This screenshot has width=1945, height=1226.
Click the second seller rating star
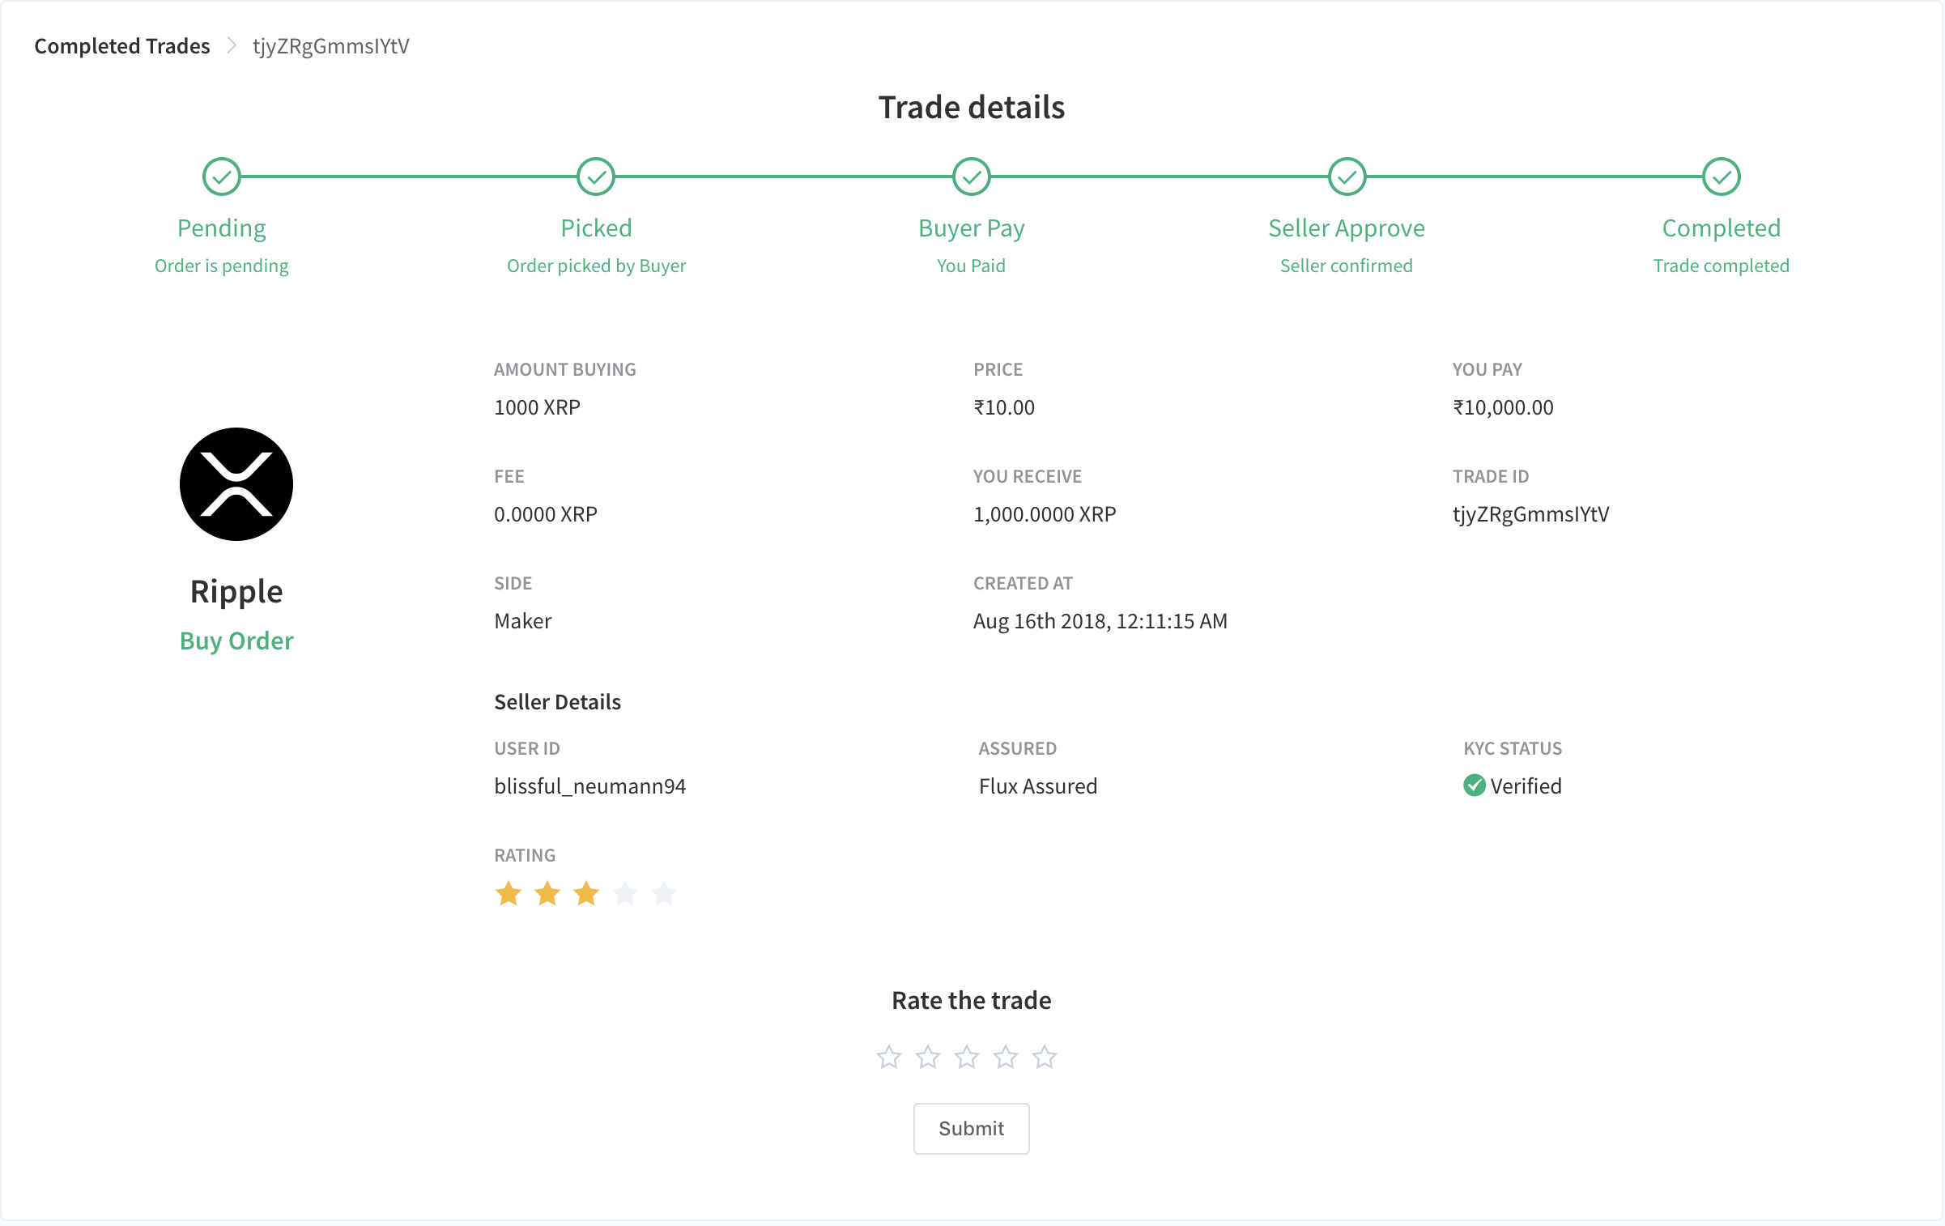[x=547, y=893]
